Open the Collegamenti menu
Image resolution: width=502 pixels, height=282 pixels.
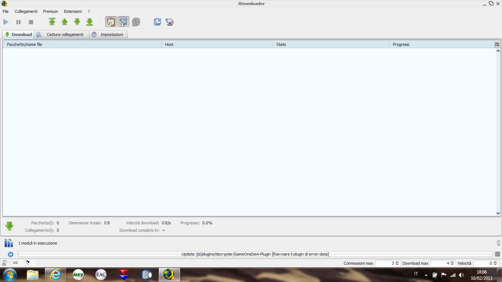[26, 11]
